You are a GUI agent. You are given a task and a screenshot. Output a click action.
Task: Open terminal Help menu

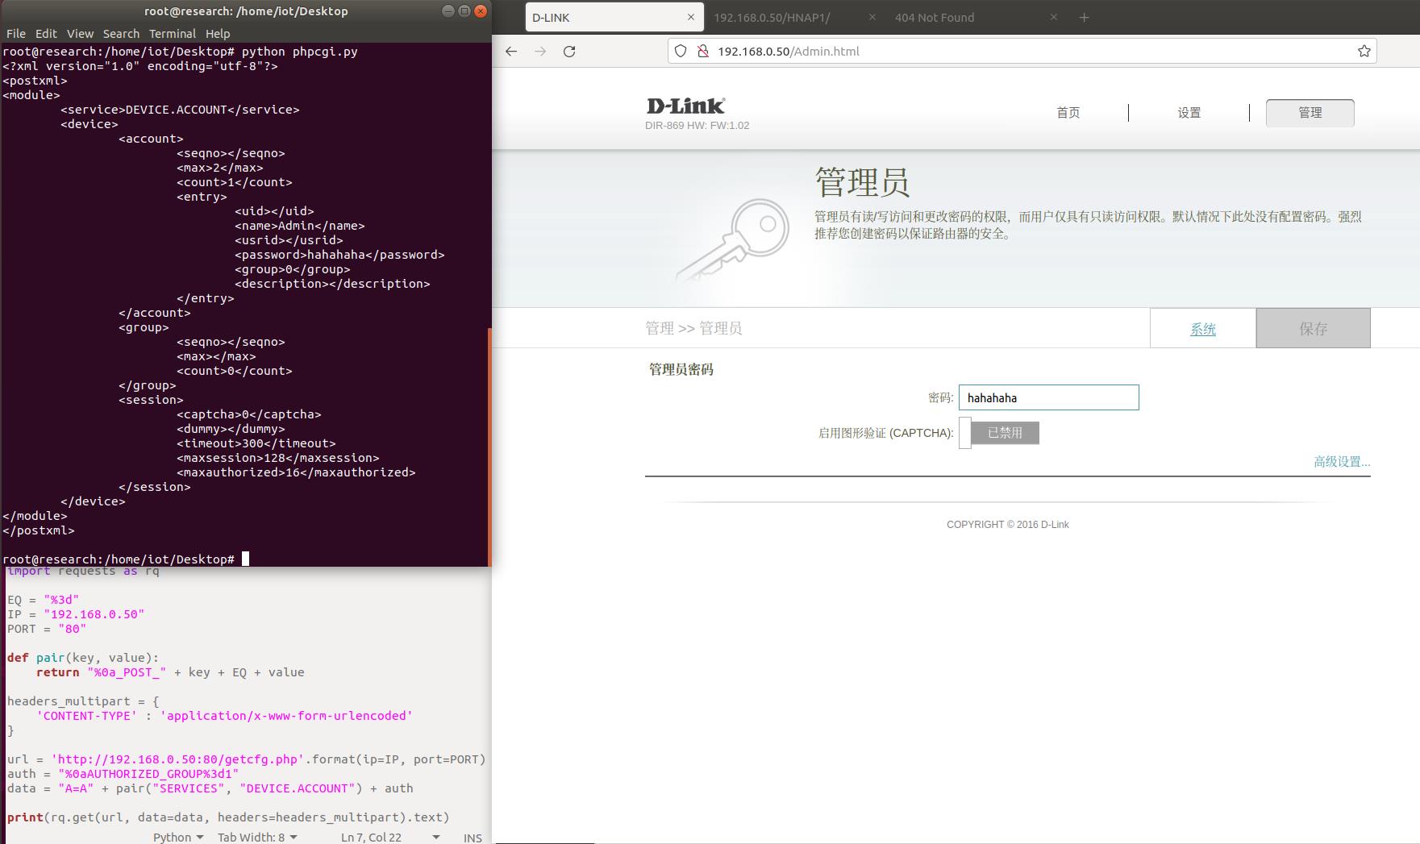tap(218, 33)
